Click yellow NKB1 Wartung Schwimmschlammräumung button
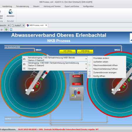This screenshot has width=132, height=132. [67, 52]
